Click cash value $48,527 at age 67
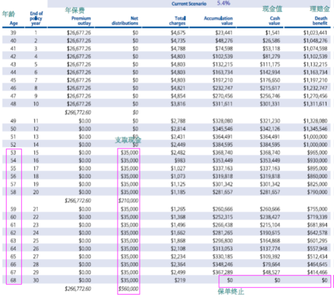 pos(271,272)
